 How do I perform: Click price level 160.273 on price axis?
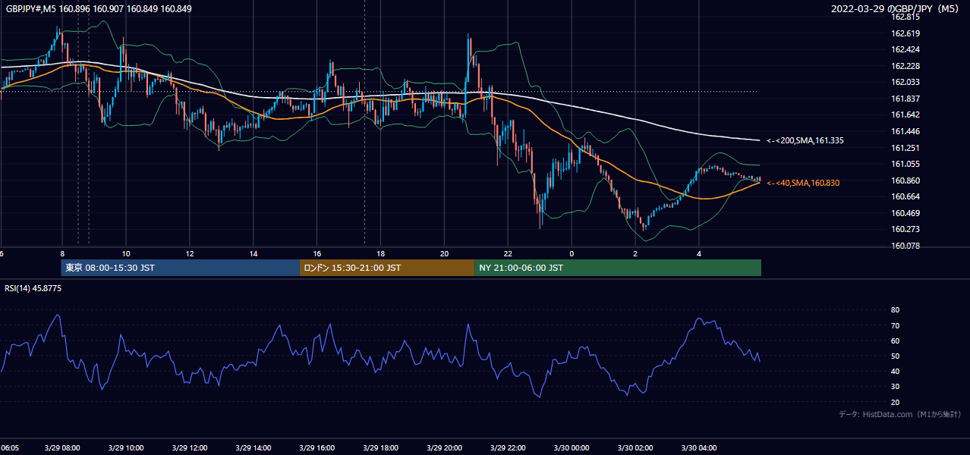(904, 229)
